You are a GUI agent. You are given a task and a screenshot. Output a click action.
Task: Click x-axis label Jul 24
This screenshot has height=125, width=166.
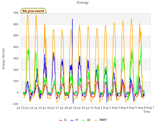pos(29,108)
